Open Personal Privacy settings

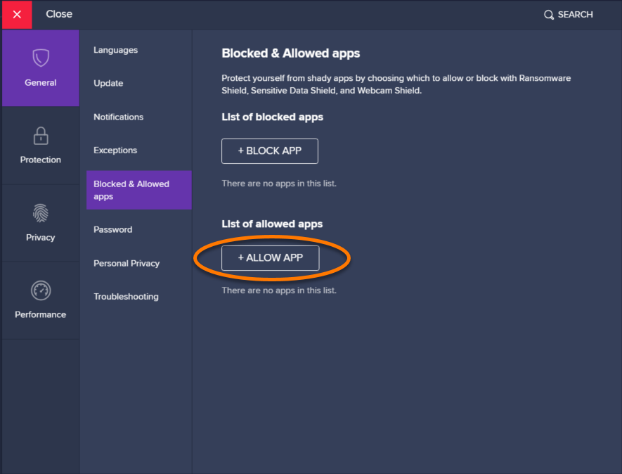(127, 263)
